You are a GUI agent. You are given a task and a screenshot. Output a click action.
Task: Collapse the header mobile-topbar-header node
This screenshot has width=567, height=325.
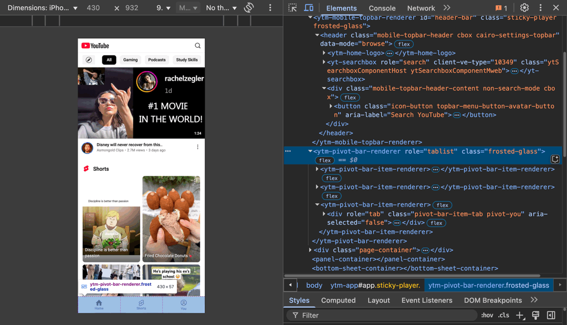[317, 35]
